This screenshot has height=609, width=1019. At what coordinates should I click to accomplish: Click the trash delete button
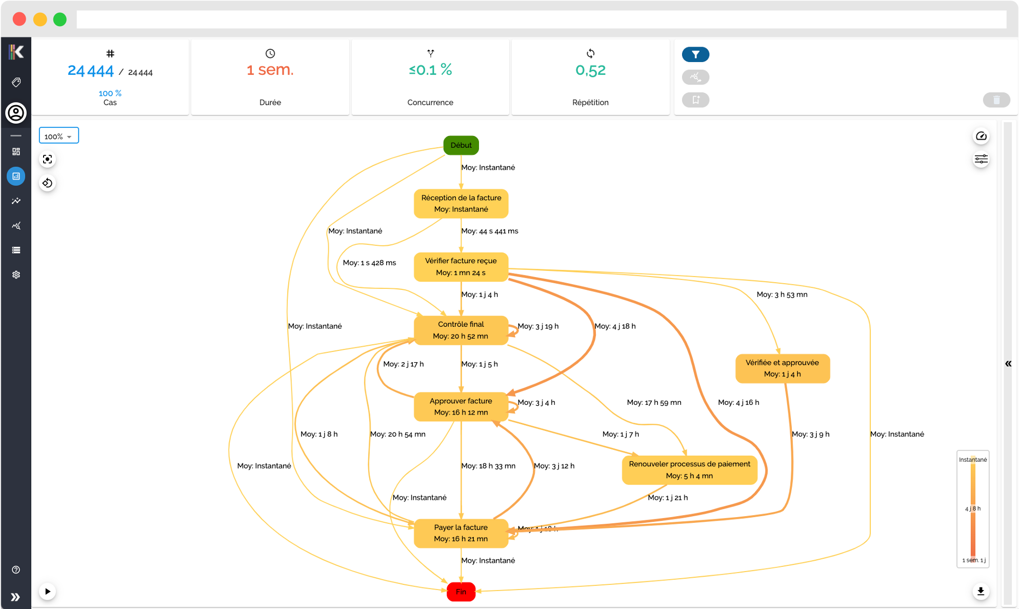pos(996,100)
